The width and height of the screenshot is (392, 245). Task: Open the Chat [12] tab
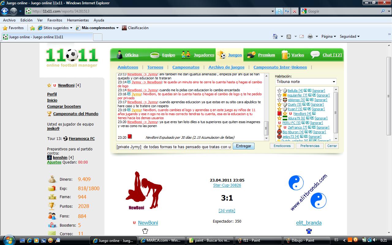point(332,55)
